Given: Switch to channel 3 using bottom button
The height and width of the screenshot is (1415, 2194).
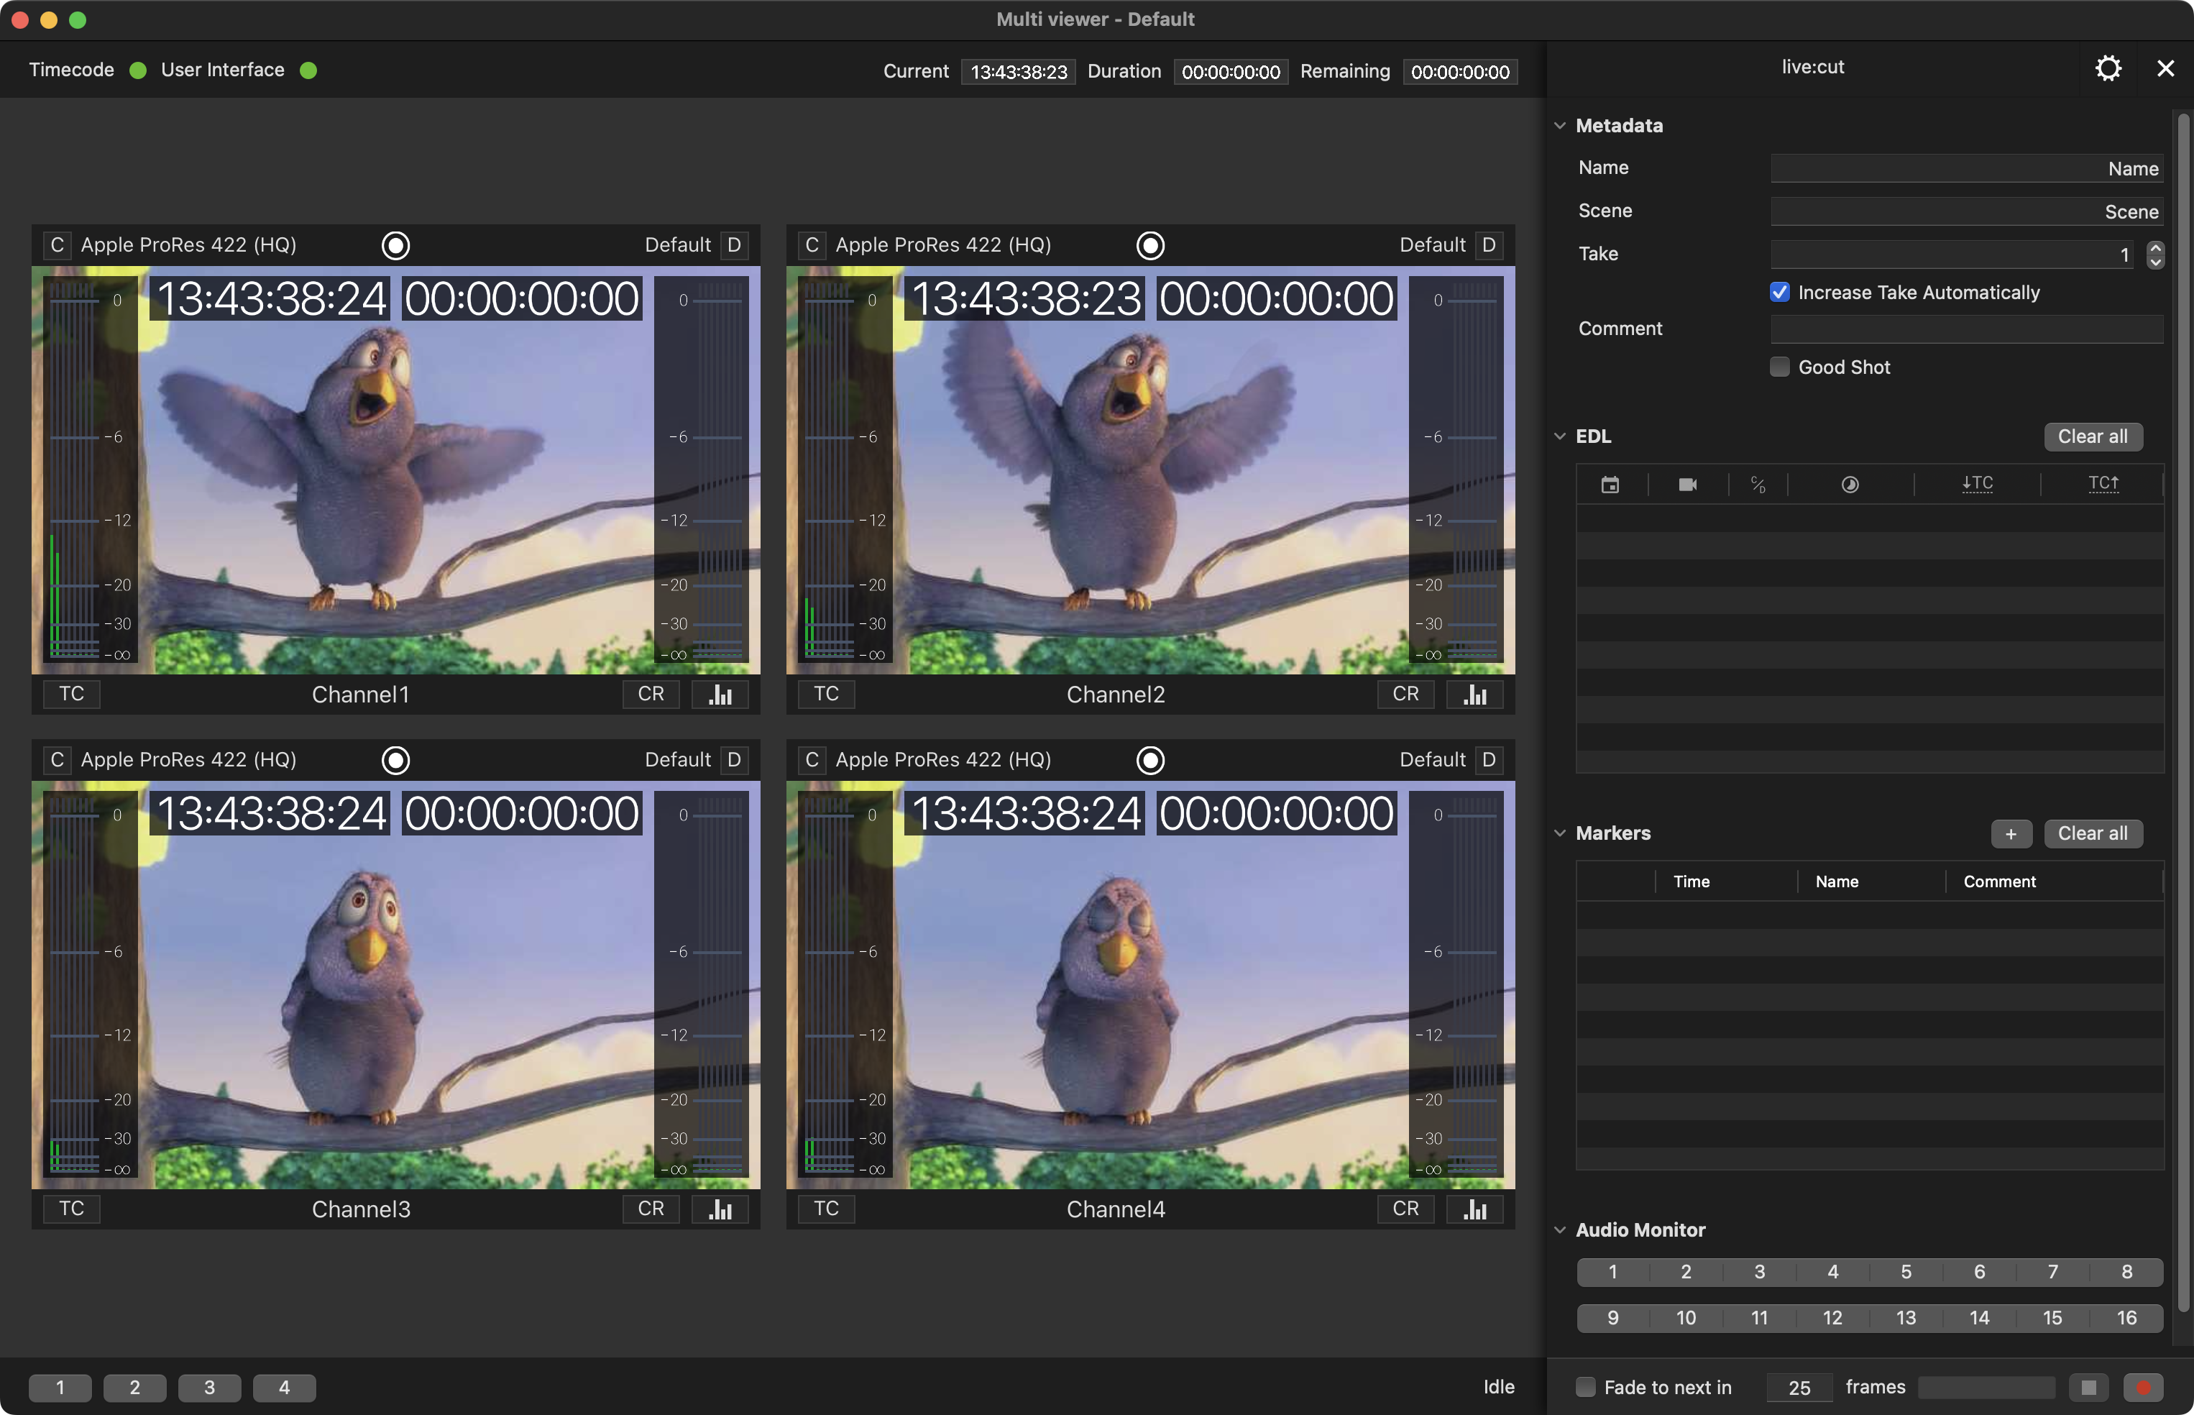Looking at the screenshot, I should [209, 1388].
